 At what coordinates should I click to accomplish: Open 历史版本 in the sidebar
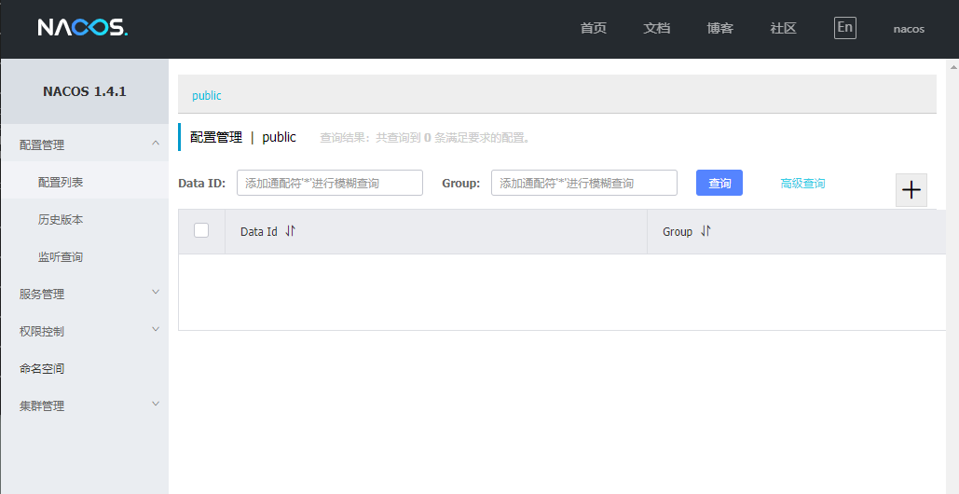[61, 219]
